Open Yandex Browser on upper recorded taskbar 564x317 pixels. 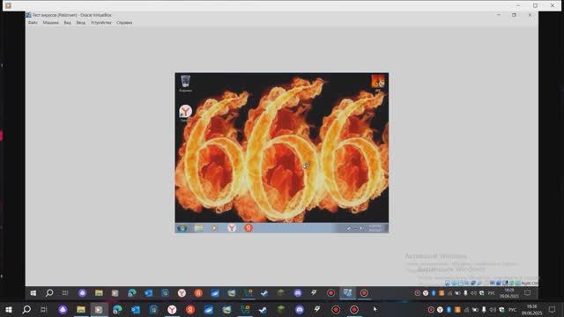(182, 293)
